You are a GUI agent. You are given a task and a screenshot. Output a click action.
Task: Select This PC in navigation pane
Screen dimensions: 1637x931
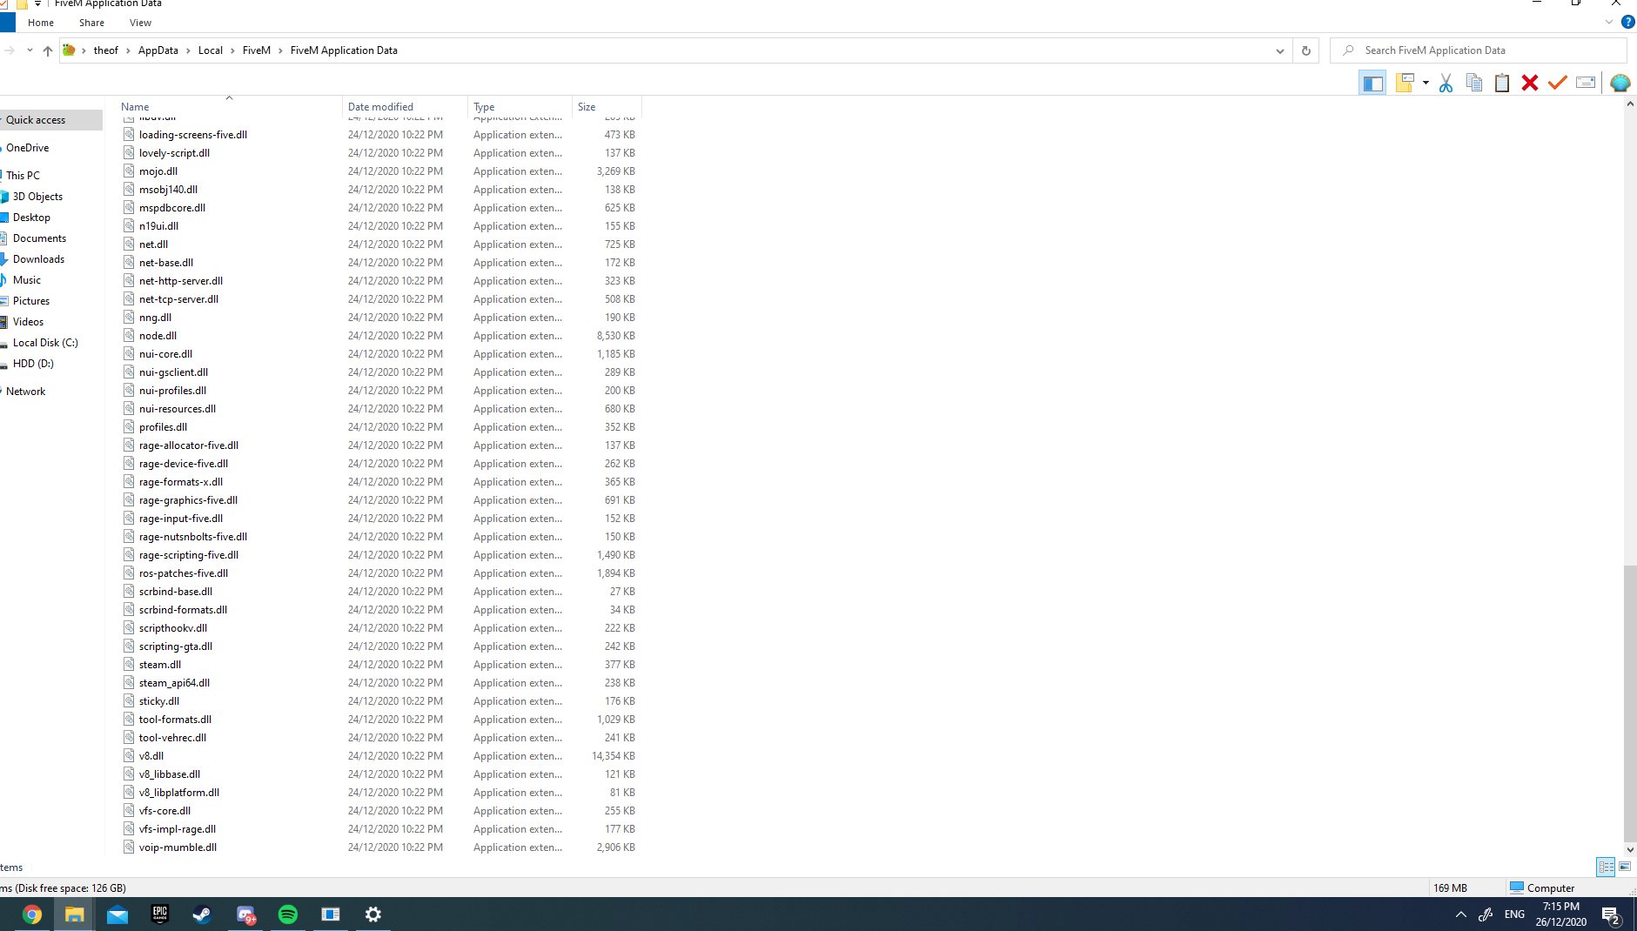23,176
